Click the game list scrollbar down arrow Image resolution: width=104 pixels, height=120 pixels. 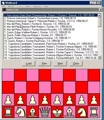[99, 57]
